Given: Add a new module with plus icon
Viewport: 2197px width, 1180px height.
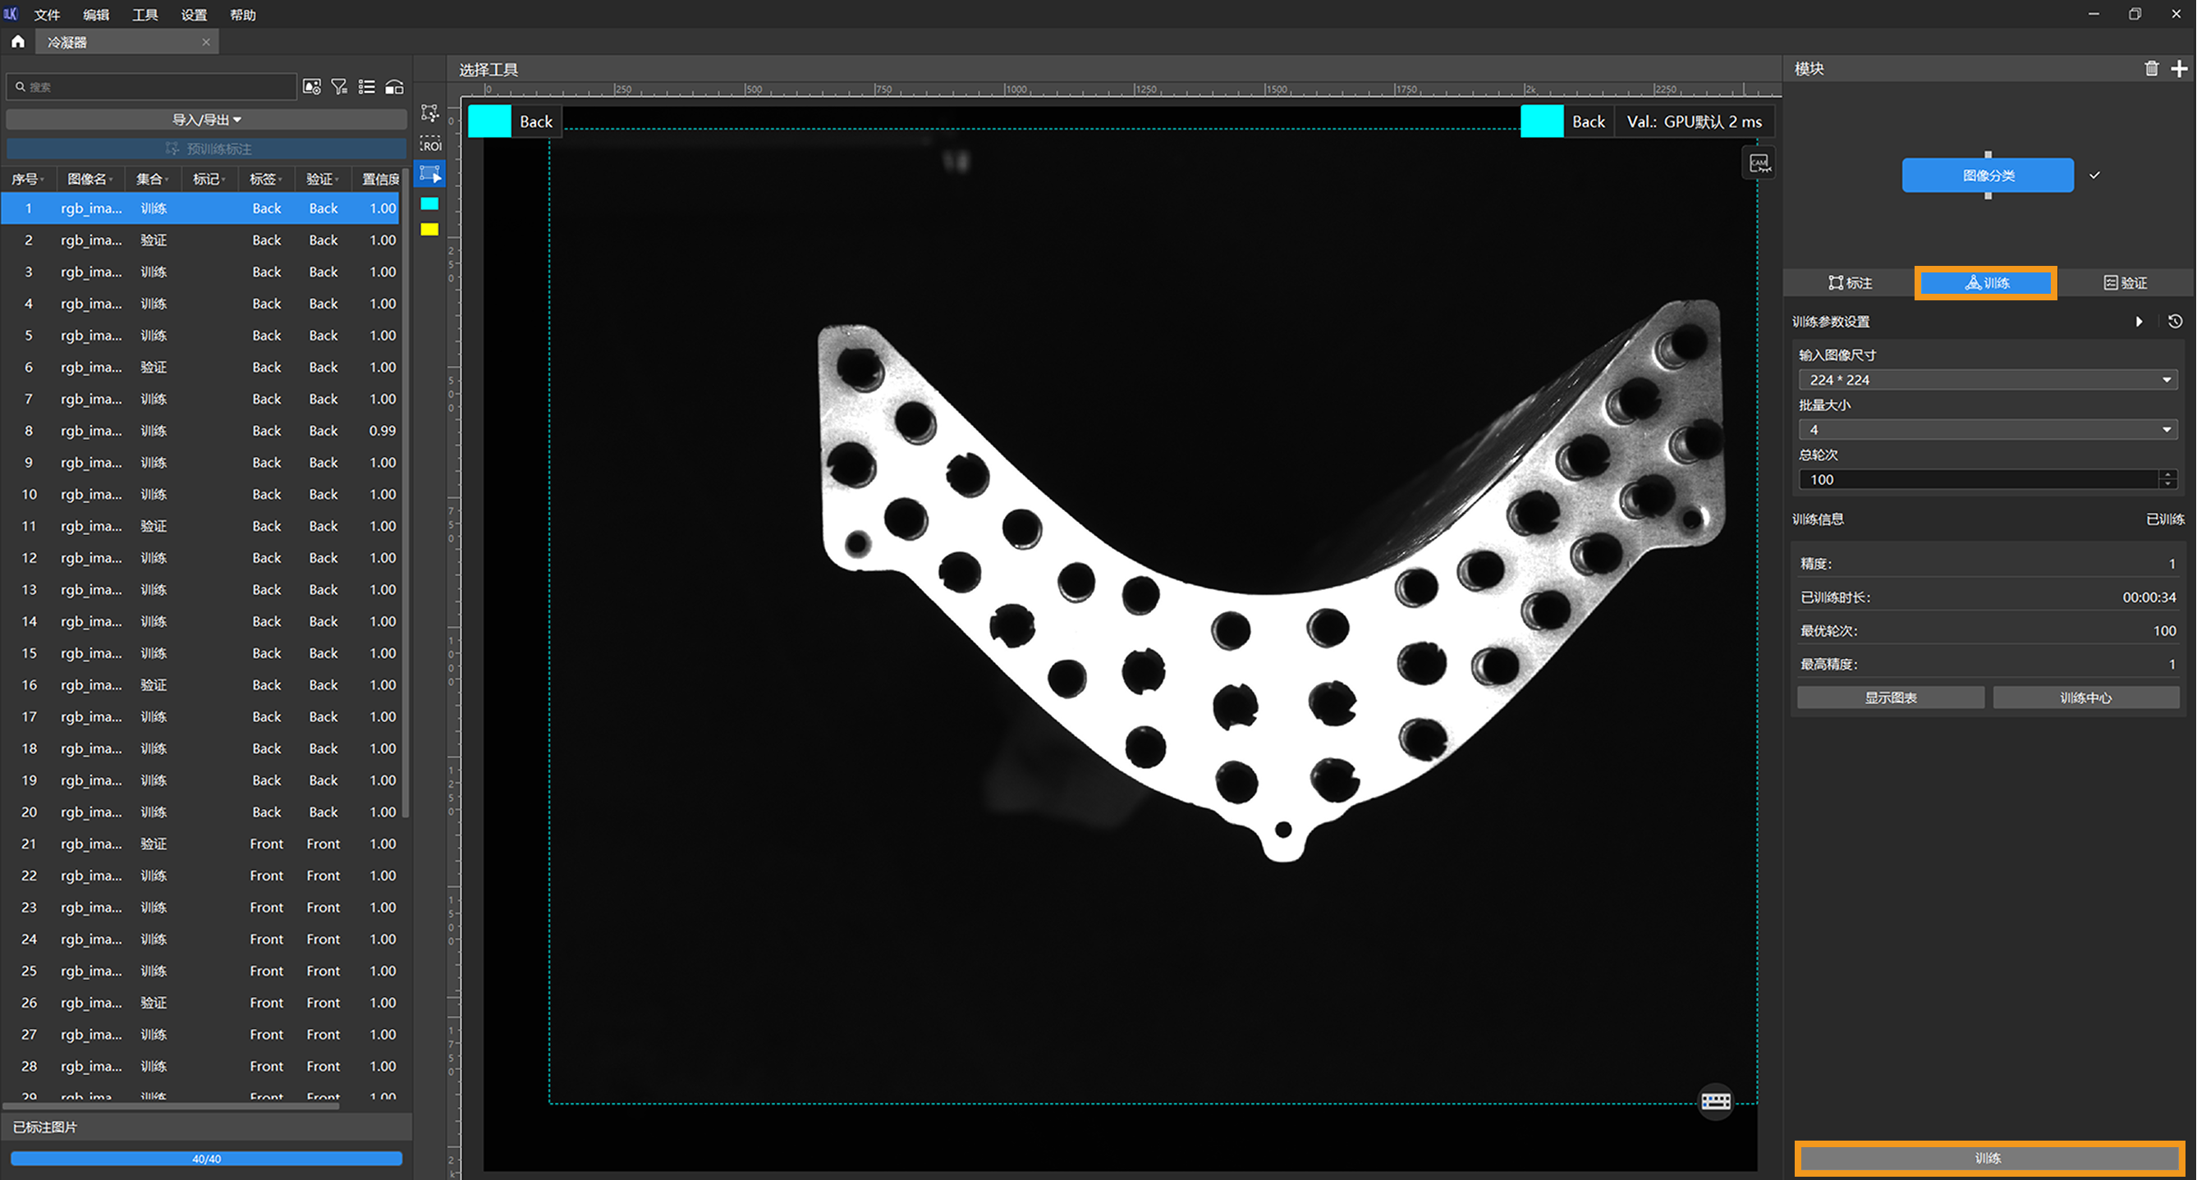Looking at the screenshot, I should tap(2179, 69).
